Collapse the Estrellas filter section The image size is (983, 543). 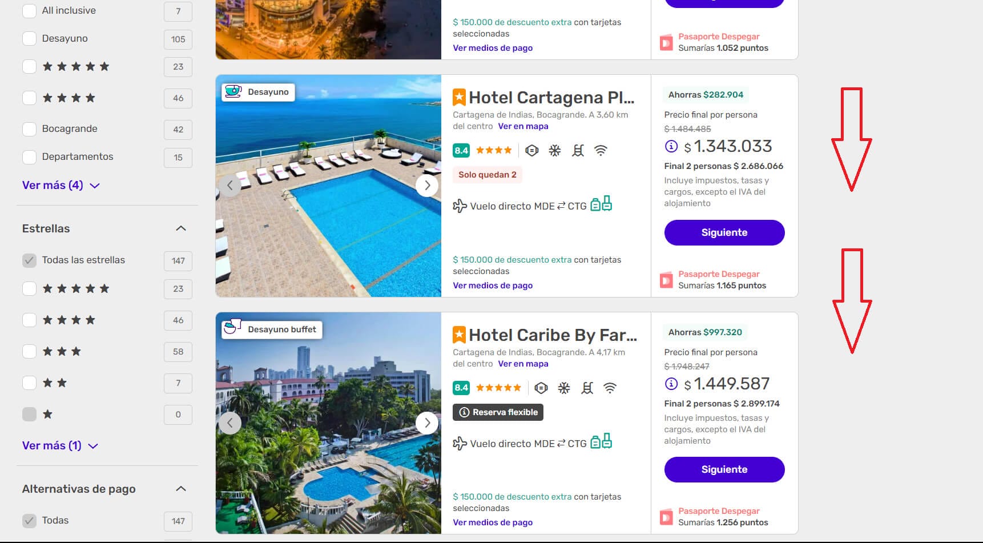click(x=181, y=228)
